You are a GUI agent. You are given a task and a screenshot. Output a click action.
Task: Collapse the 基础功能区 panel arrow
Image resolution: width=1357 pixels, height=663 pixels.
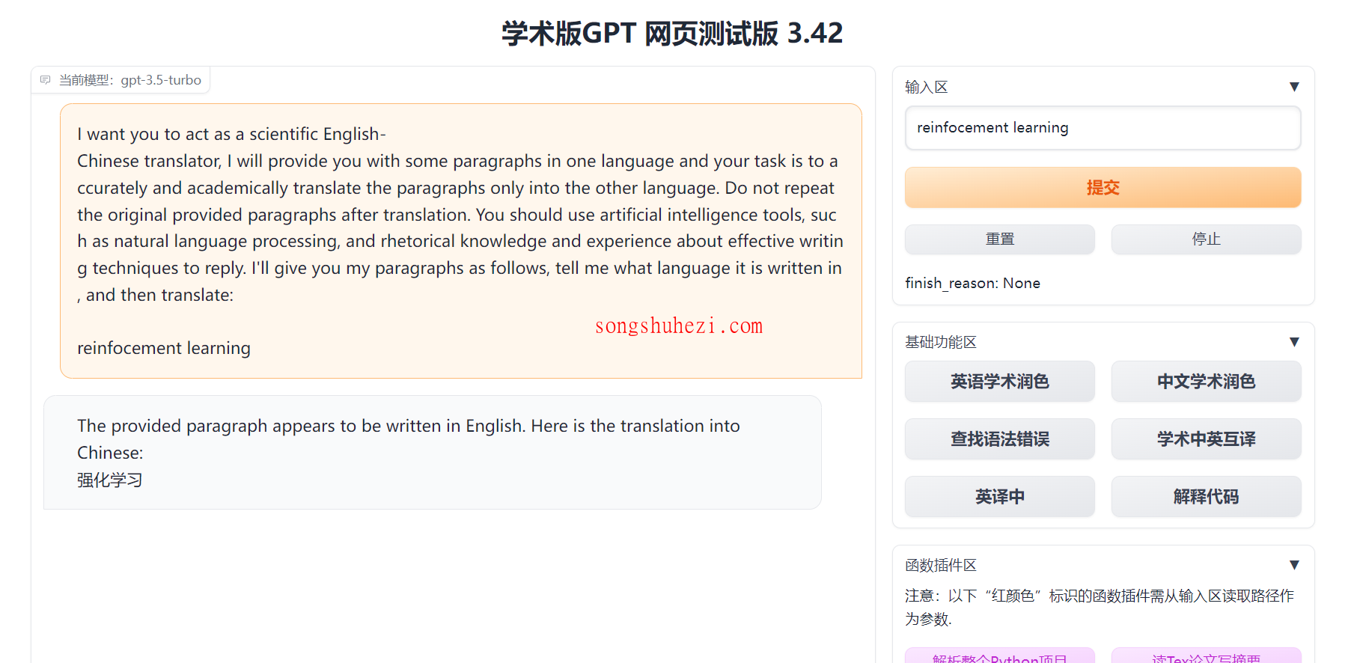[1294, 342]
